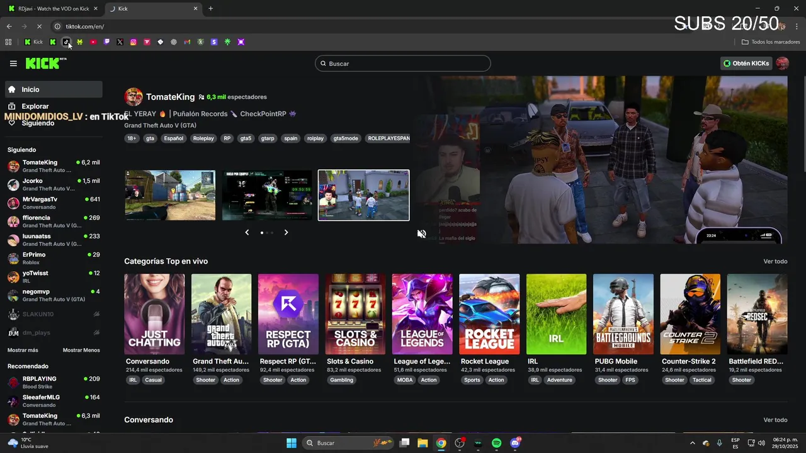This screenshot has width=806, height=453.
Task: Click the Windows Start button
Action: (x=292, y=443)
